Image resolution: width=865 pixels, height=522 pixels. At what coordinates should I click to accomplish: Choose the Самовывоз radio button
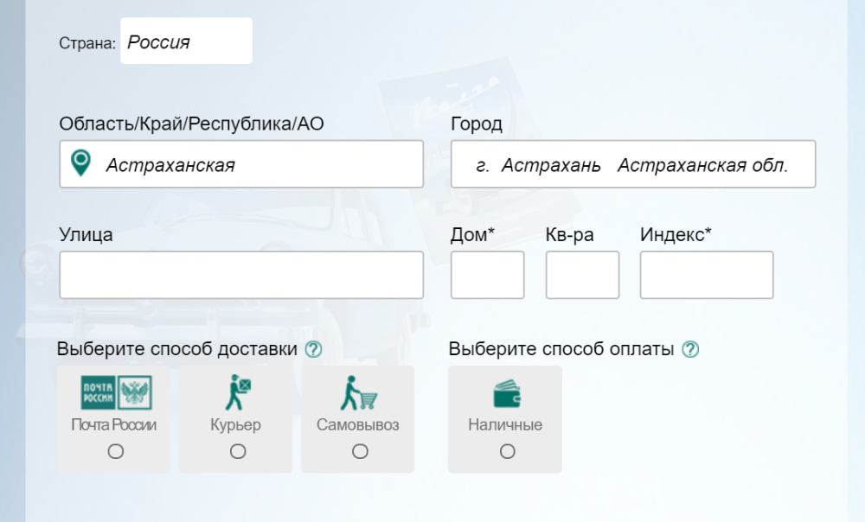point(360,451)
